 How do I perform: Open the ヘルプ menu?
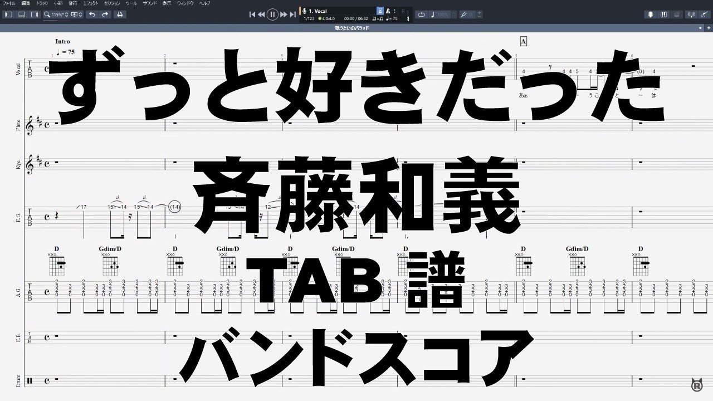(204, 3)
